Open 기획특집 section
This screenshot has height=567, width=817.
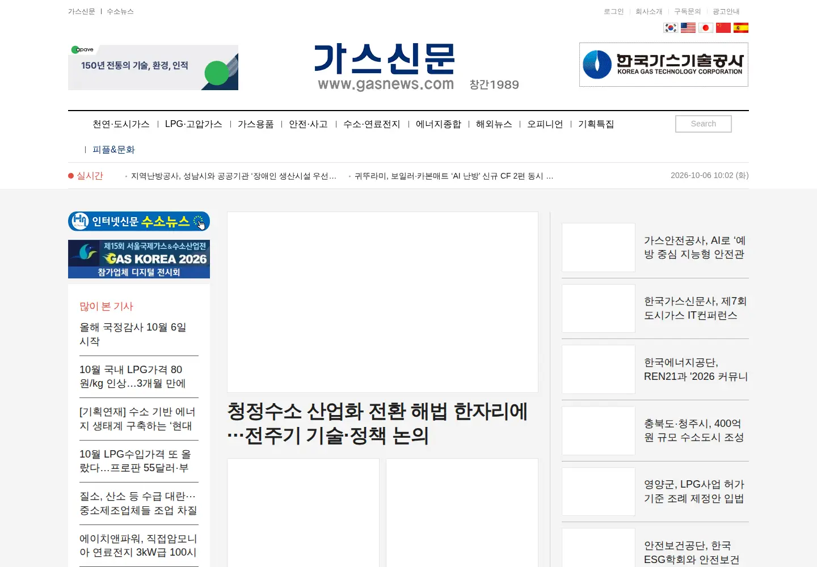point(596,124)
